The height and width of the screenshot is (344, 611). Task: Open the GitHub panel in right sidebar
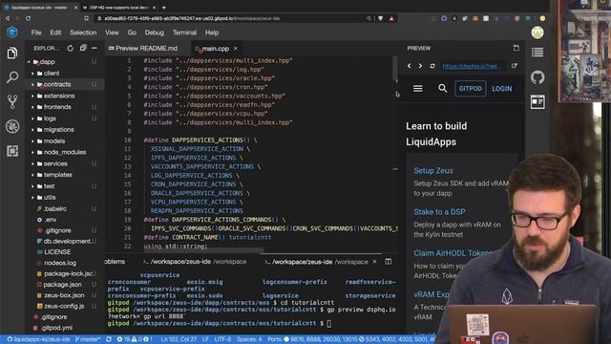click(x=537, y=77)
